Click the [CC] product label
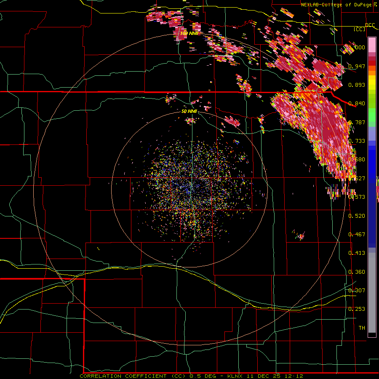The width and height of the screenshot is (379, 379). click(360, 29)
